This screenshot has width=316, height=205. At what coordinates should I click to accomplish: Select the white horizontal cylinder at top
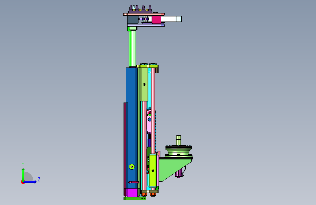(x=171, y=19)
